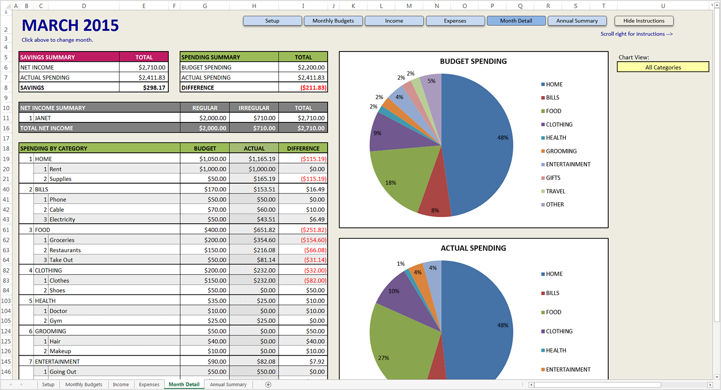This screenshot has width=721, height=390.
Task: Click the previous sheet navigation arrow
Action: coord(11,385)
